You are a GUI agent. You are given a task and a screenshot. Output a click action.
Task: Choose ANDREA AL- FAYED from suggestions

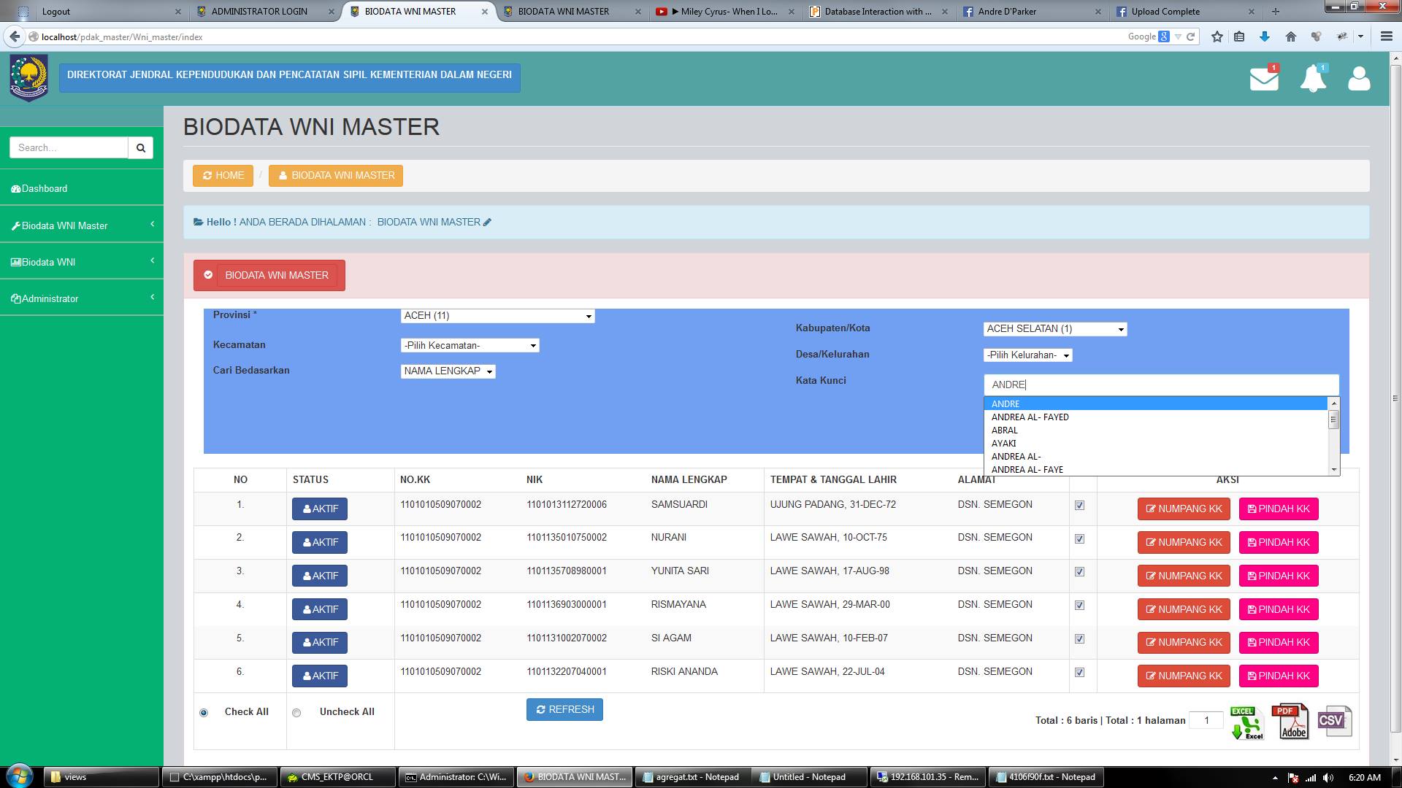click(1030, 417)
